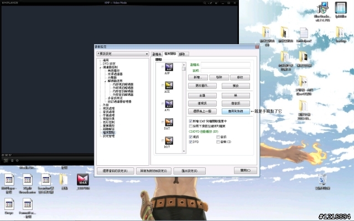Viewport: 354px width, 221px height.
Task: Select 色彩控制 in the settings tree
Action: 109,122
